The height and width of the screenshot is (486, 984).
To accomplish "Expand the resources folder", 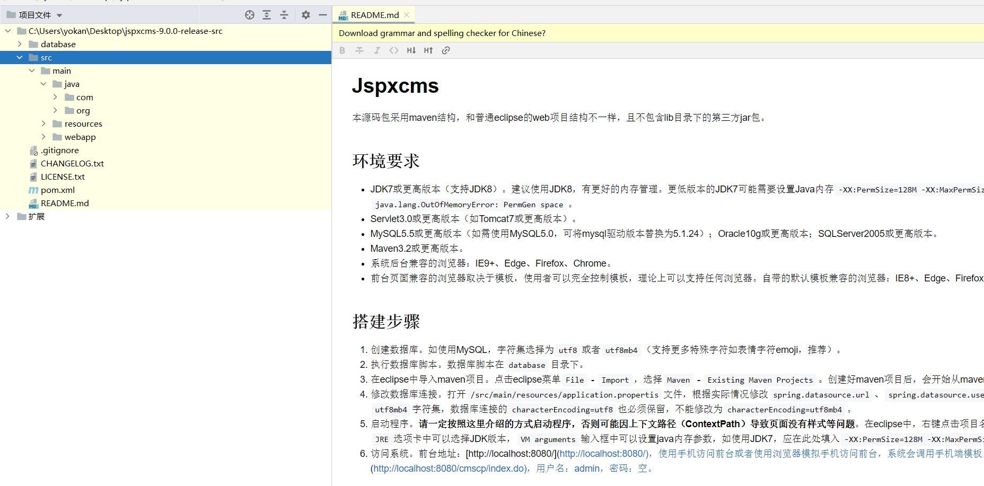I will click(43, 123).
